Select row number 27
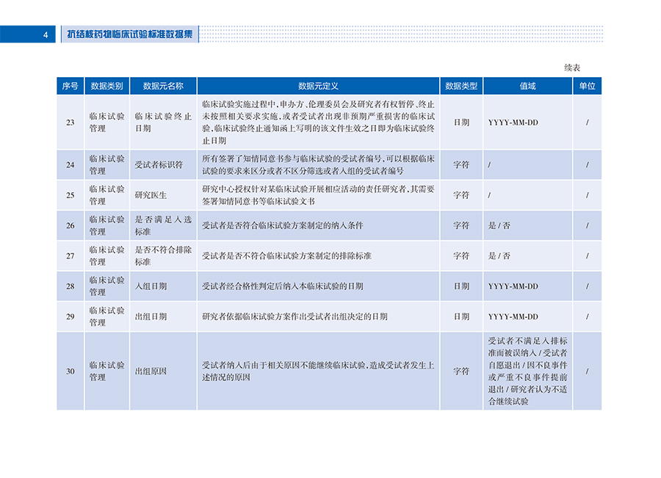The image size is (661, 478). [x=71, y=256]
